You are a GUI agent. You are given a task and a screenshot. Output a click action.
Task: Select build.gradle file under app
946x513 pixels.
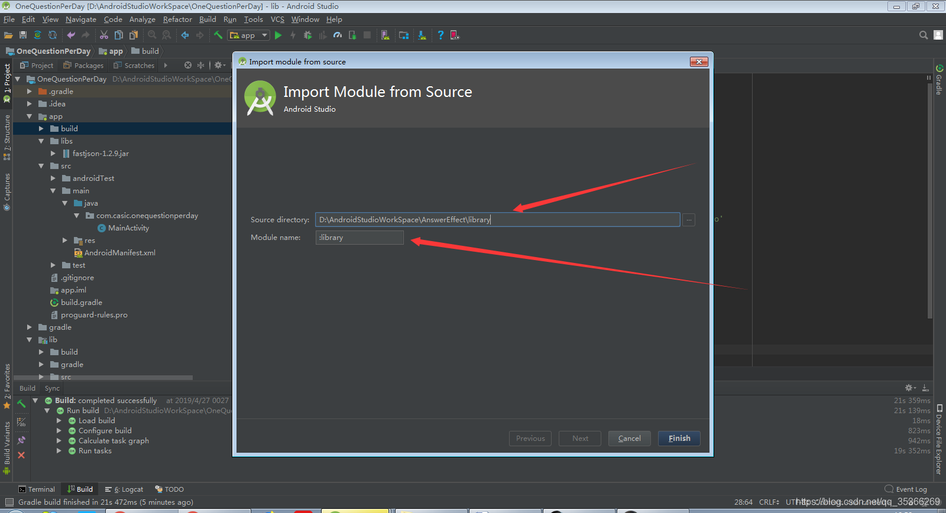click(76, 303)
